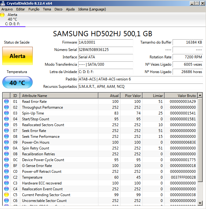Image resolution: width=206 pixels, height=209 pixels.
Task: Click status icon for Spin-Up Time
Action: tap(6, 113)
